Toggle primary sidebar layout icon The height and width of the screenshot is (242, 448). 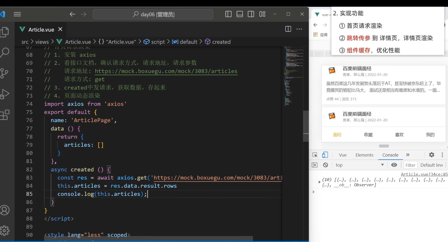point(228,14)
